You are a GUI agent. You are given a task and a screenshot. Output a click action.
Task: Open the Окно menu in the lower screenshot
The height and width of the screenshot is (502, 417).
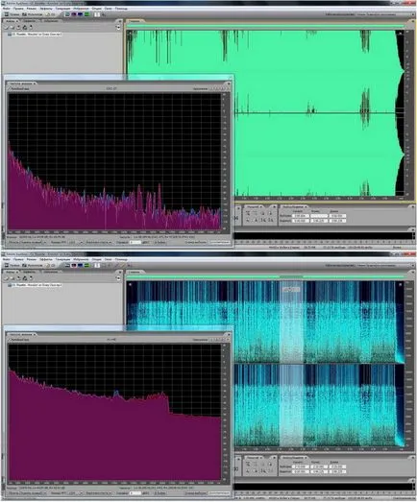(108, 260)
